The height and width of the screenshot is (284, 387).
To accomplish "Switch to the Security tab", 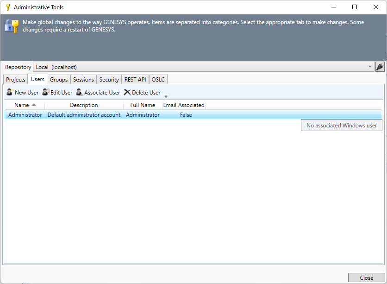I will click(109, 79).
